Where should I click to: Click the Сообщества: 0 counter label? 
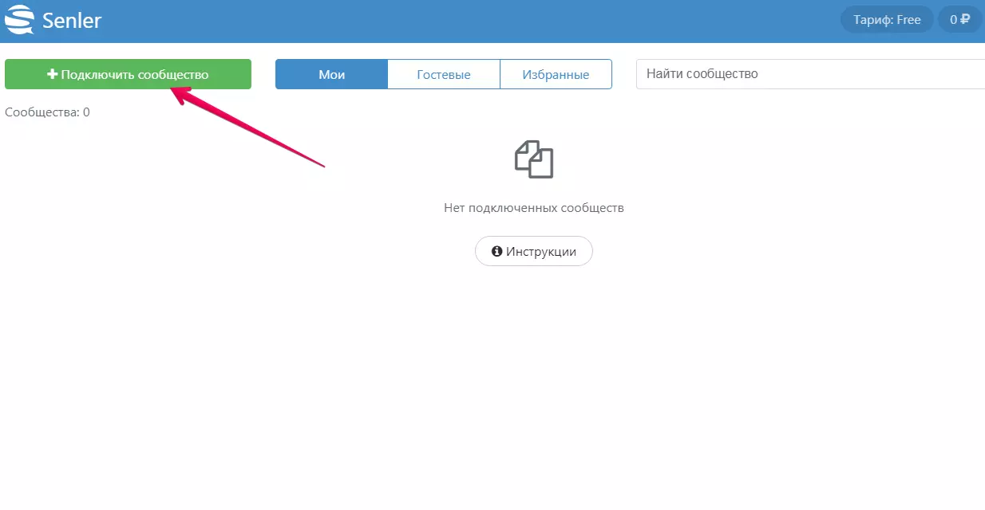click(x=47, y=112)
